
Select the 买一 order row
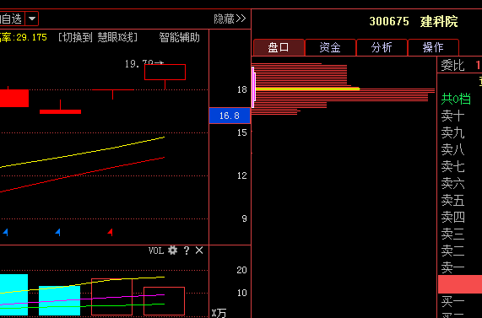pyautogui.click(x=460, y=302)
